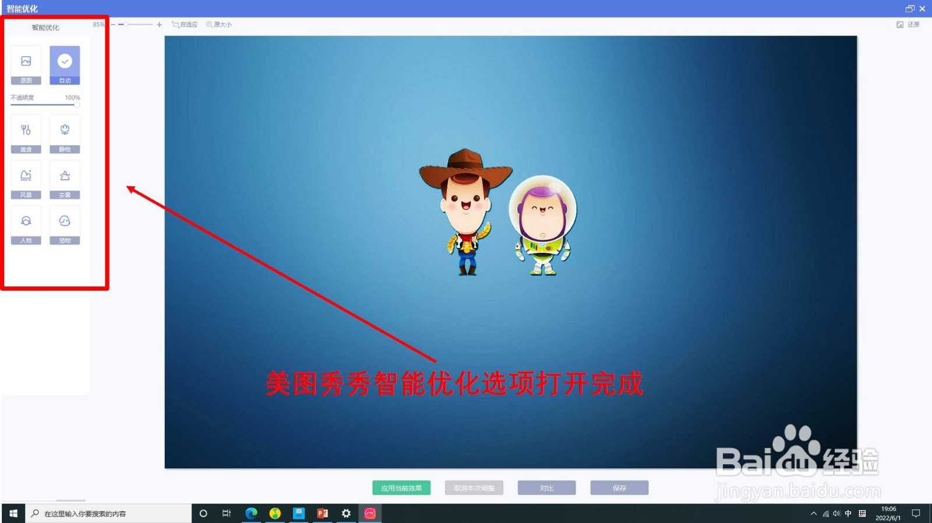Open the notification center icon

(x=916, y=513)
